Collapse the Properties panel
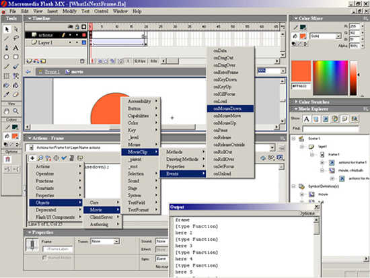 pyautogui.click(x=30, y=232)
